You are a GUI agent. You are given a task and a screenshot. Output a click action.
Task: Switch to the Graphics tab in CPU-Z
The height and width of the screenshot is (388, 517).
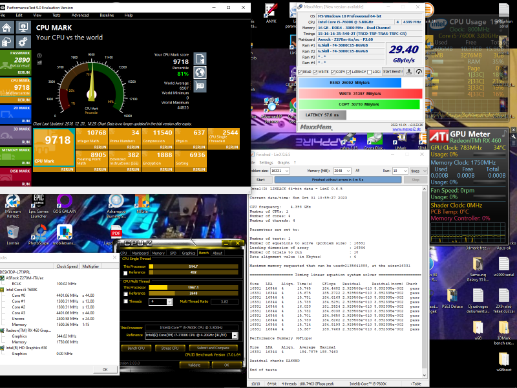point(189,253)
